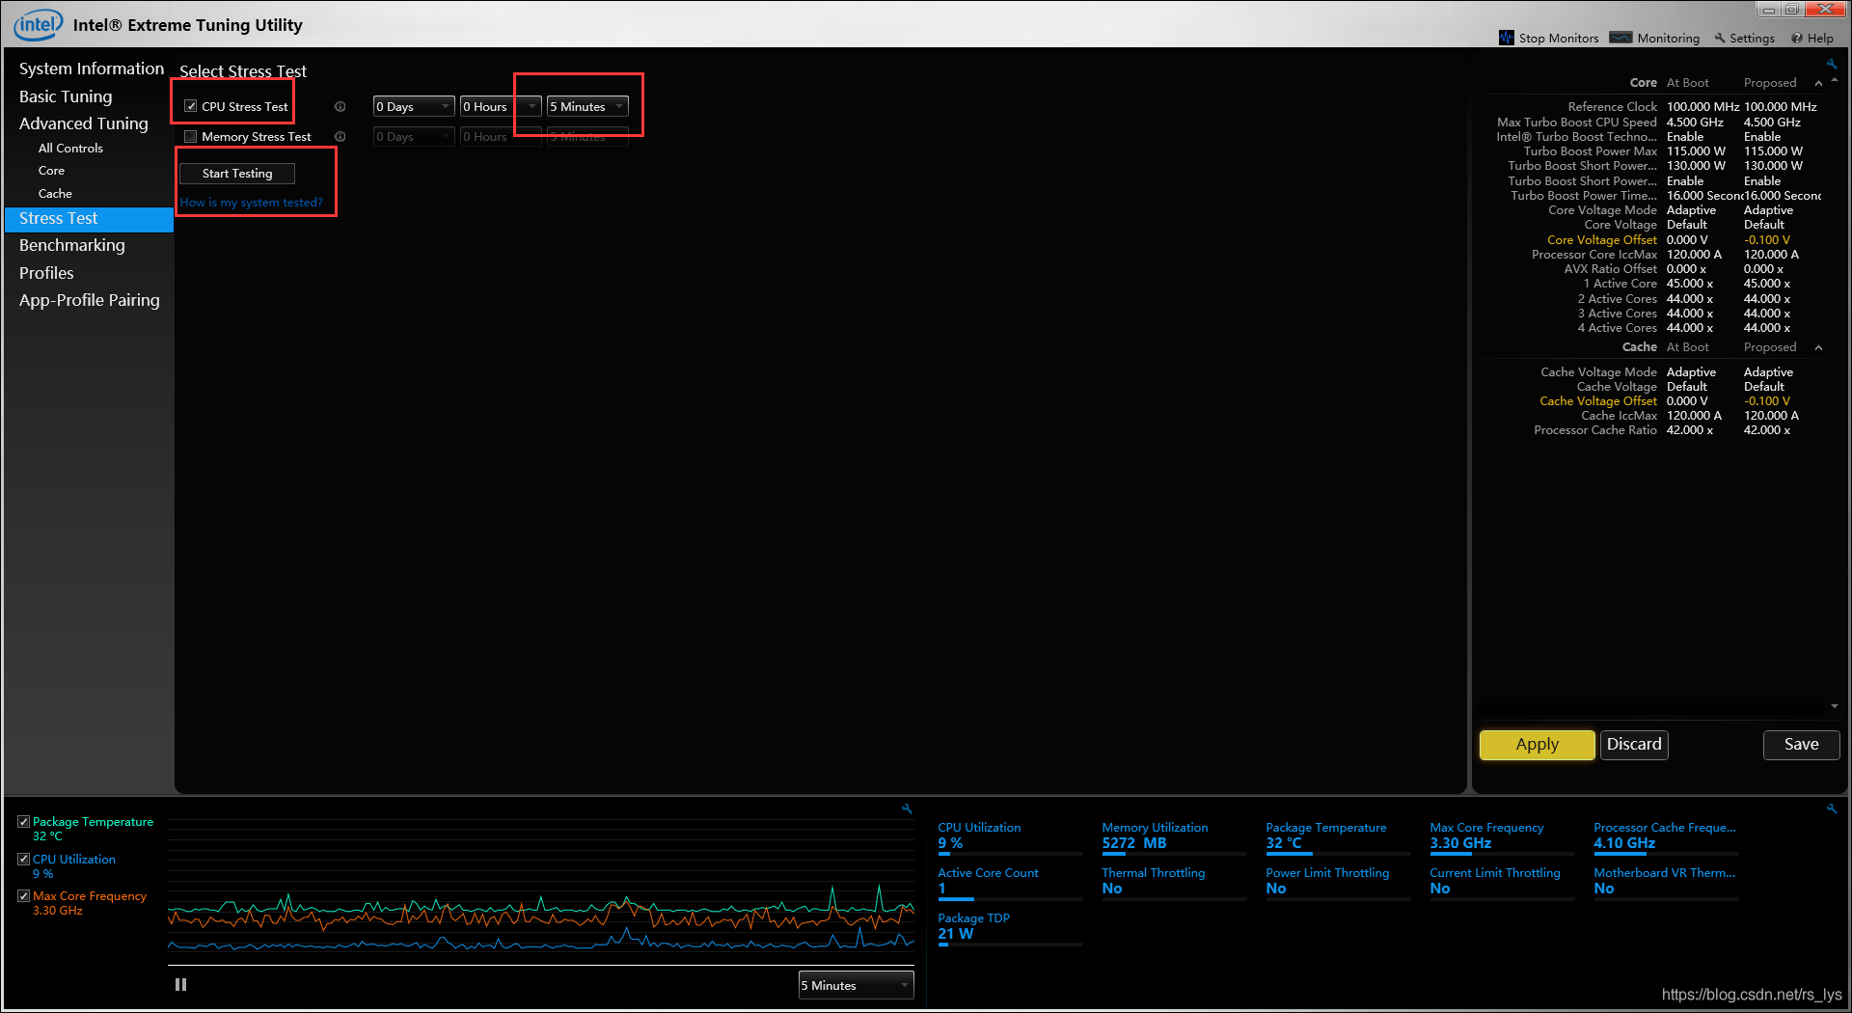1852x1013 pixels.
Task: Select Cache under Advanced Tuning
Action: [55, 194]
